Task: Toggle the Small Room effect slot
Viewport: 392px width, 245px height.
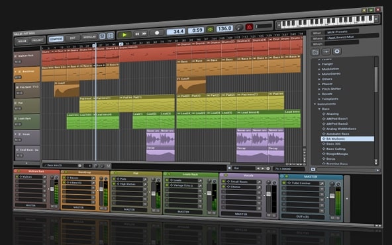Action: pos(224,182)
